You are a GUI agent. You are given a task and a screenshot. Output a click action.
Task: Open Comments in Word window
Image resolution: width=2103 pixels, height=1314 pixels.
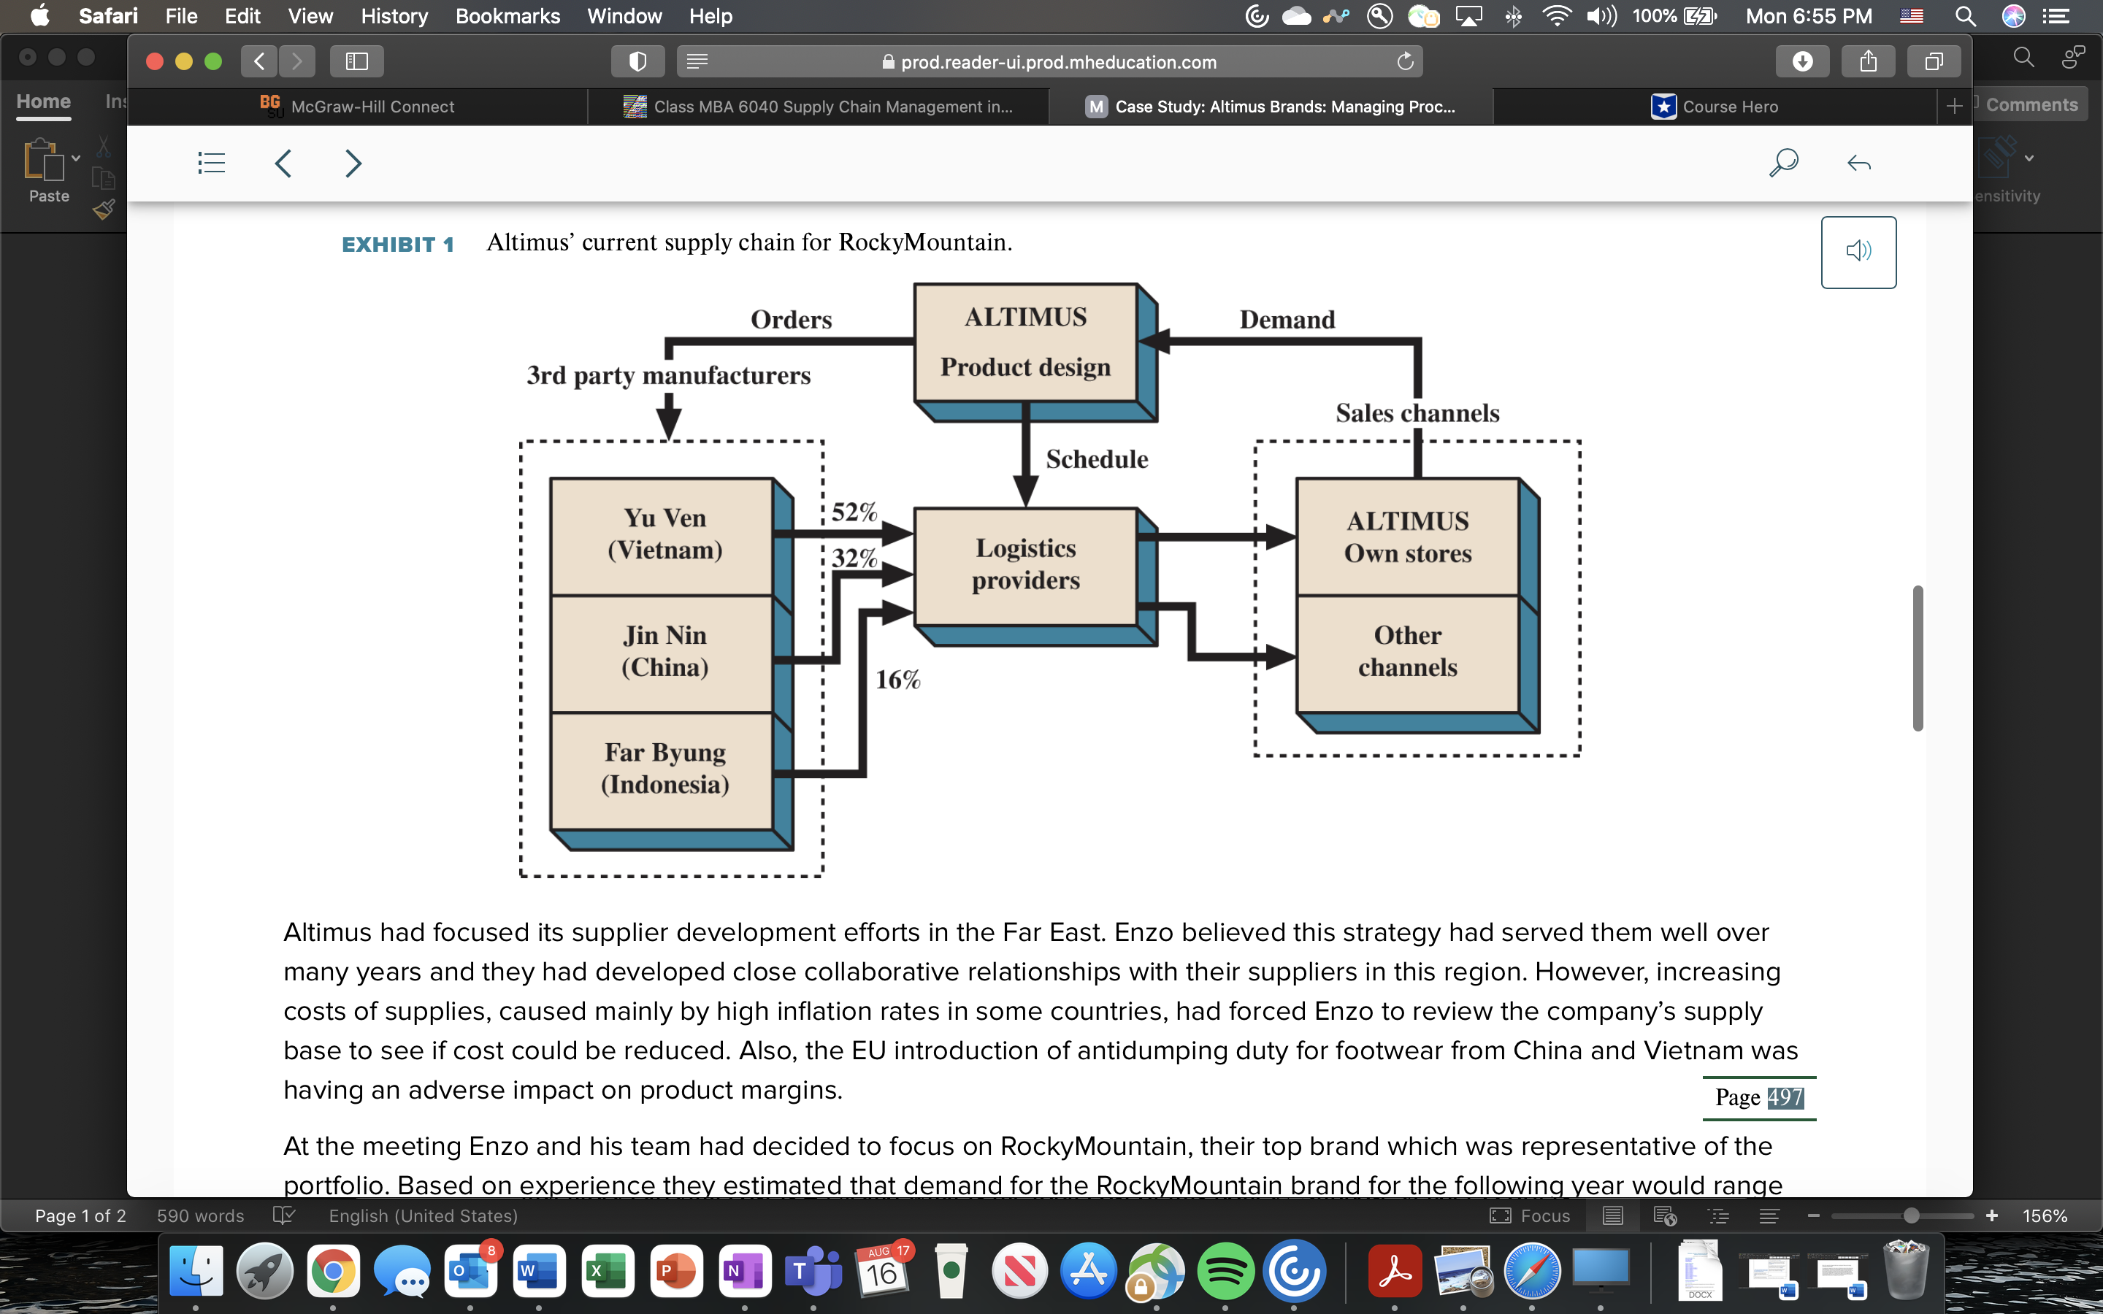click(x=2030, y=105)
